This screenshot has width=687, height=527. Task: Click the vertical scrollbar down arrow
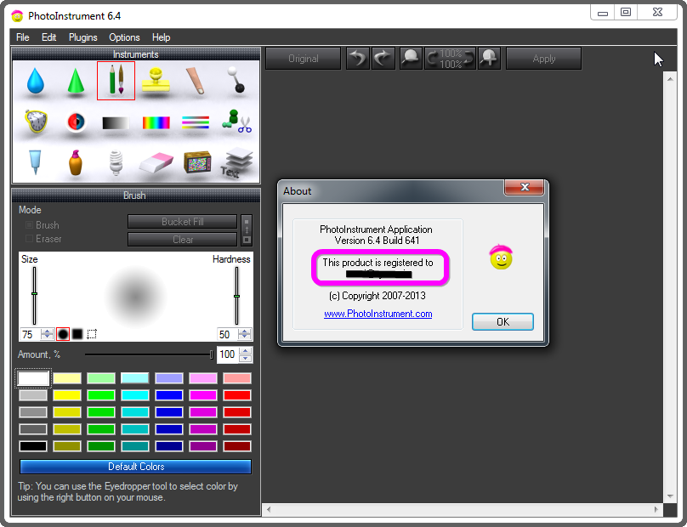pos(670,496)
